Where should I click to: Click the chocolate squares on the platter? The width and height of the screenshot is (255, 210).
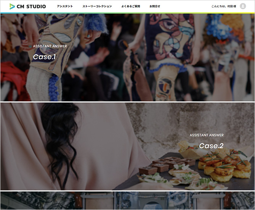tap(166, 165)
